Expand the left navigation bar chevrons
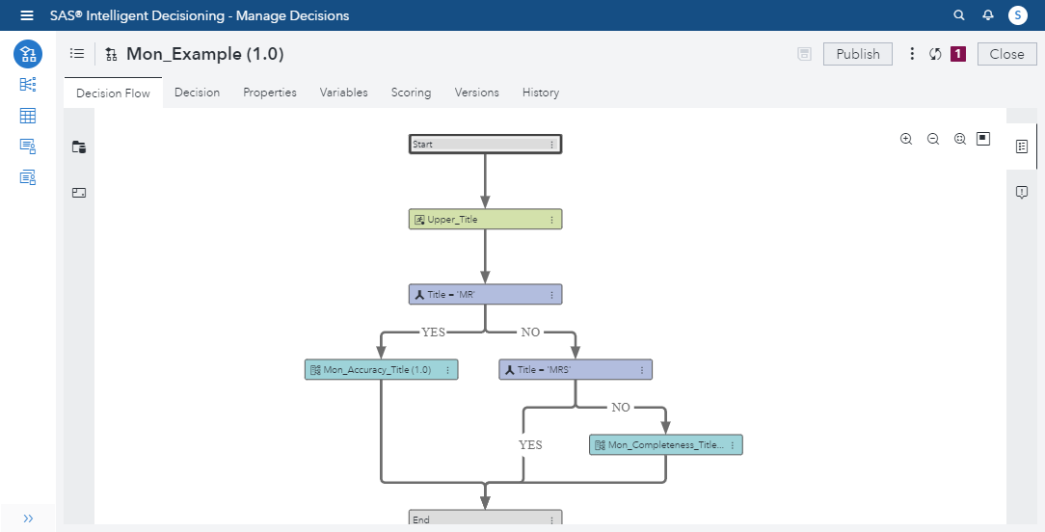 coord(28,519)
